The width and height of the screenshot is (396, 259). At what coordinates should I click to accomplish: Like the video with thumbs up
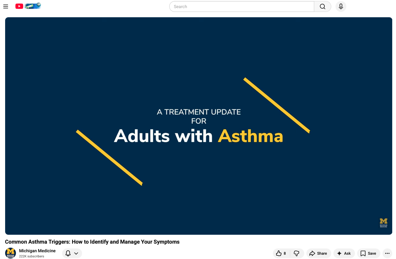pyautogui.click(x=281, y=253)
